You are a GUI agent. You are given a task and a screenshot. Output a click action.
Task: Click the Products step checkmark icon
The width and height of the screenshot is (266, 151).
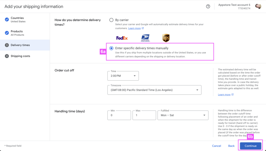point(7,33)
